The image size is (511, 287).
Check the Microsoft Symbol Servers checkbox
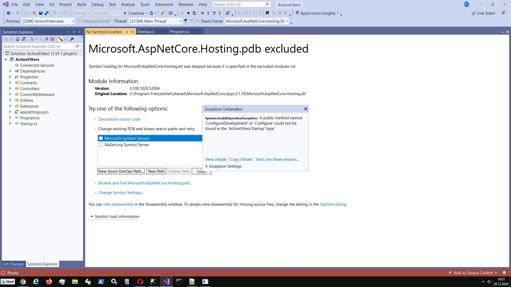point(101,138)
